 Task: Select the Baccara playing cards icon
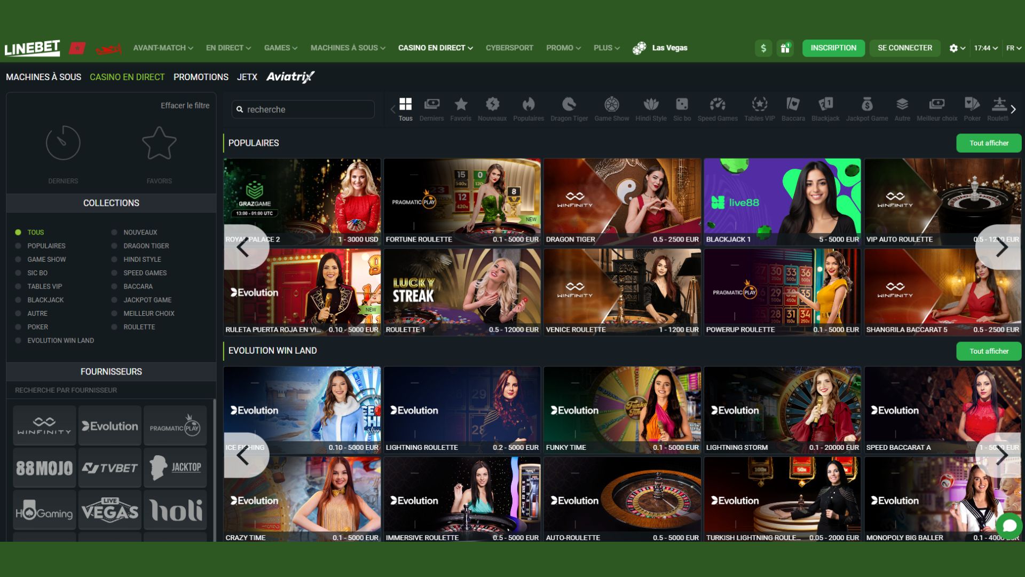pyautogui.click(x=793, y=104)
